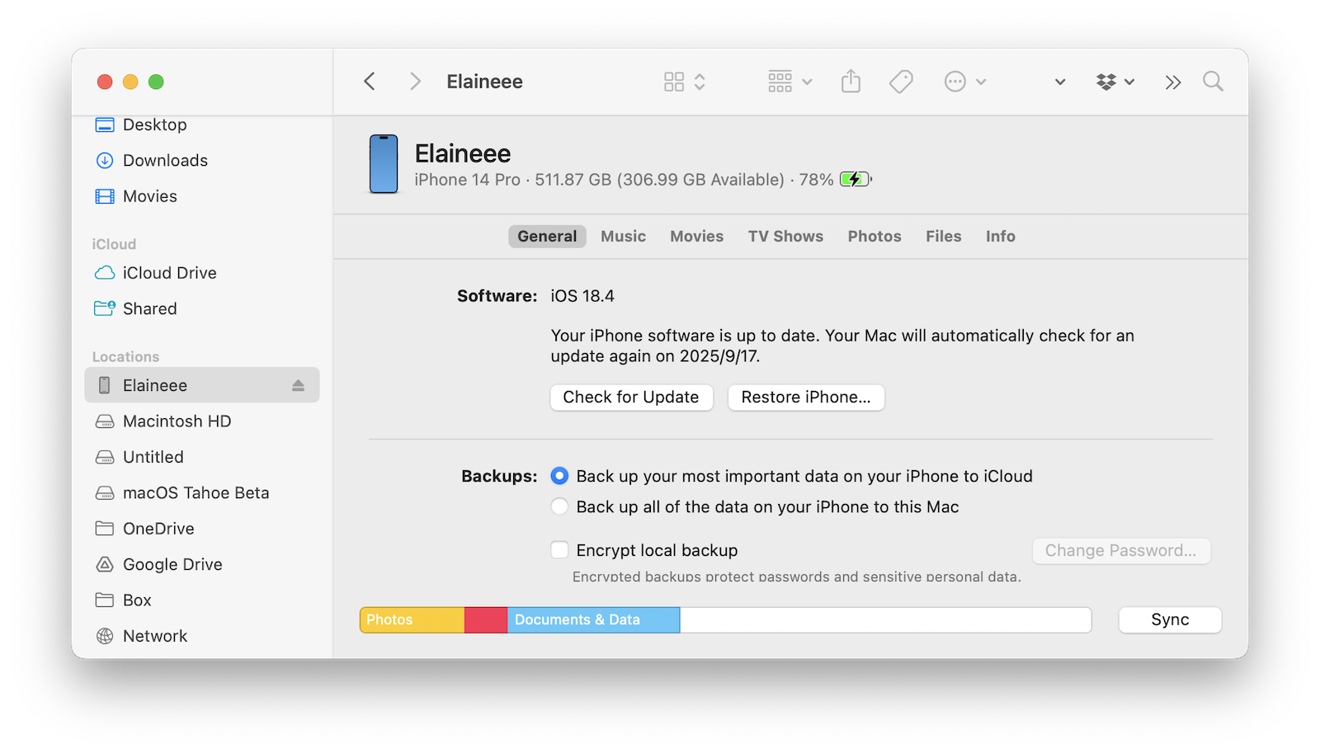1320x753 pixels.
Task: Select the Elaineee iPhone sidebar icon
Action: pyautogui.click(x=105, y=385)
